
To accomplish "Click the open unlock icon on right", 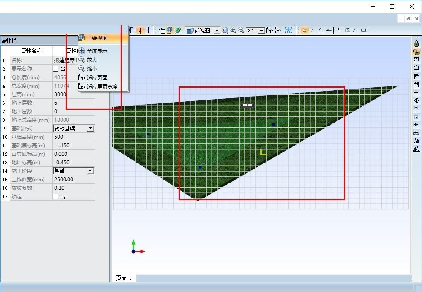I will [x=416, y=52].
